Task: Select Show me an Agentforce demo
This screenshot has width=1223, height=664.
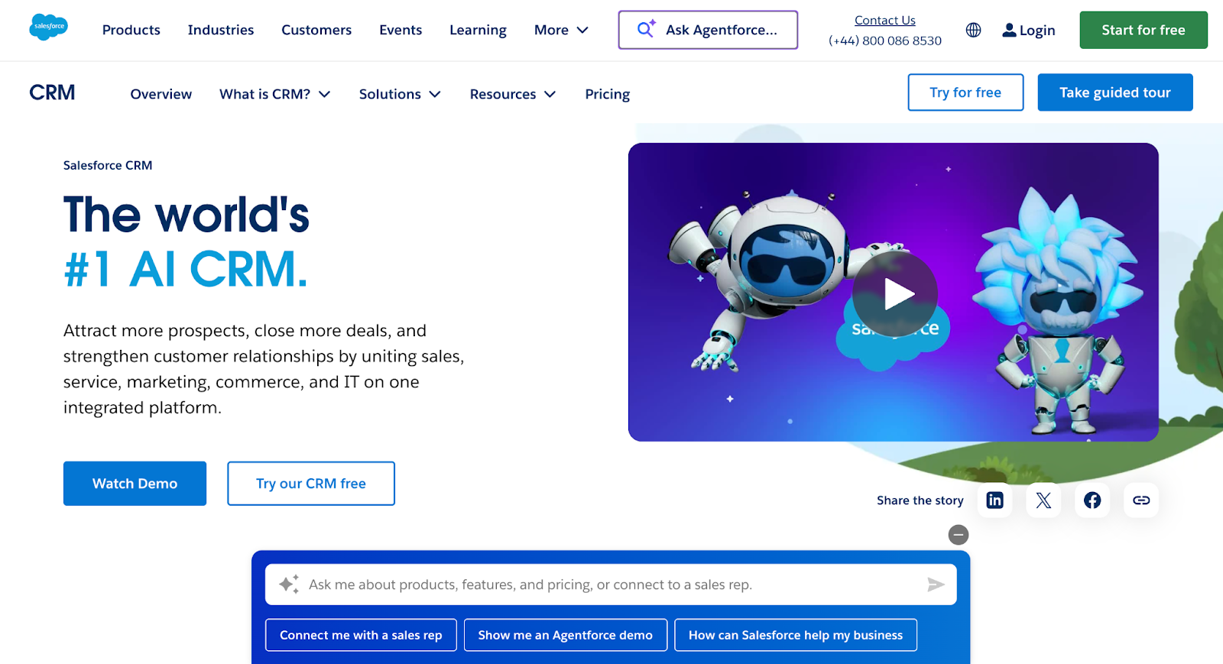Action: [566, 635]
